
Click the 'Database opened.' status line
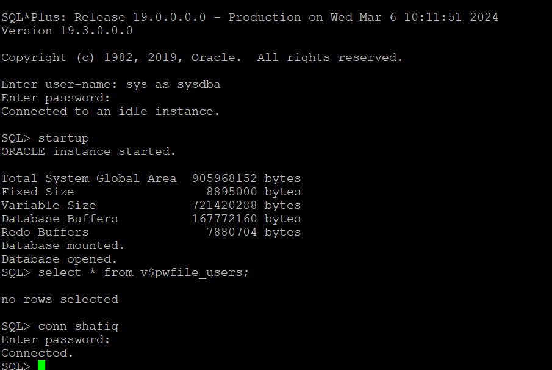point(59,259)
